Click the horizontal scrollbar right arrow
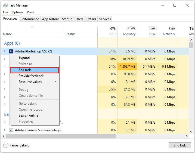 tap(187, 136)
